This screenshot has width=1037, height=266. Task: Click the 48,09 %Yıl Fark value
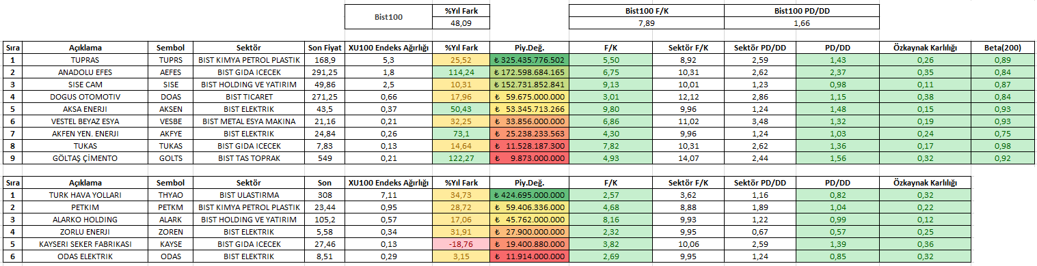click(460, 23)
